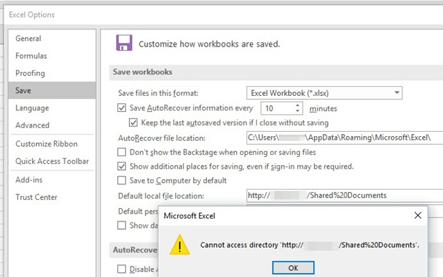The height and width of the screenshot is (277, 443).
Task: Toggle the Disable checkbox under AutoRecover section
Action: (122, 269)
